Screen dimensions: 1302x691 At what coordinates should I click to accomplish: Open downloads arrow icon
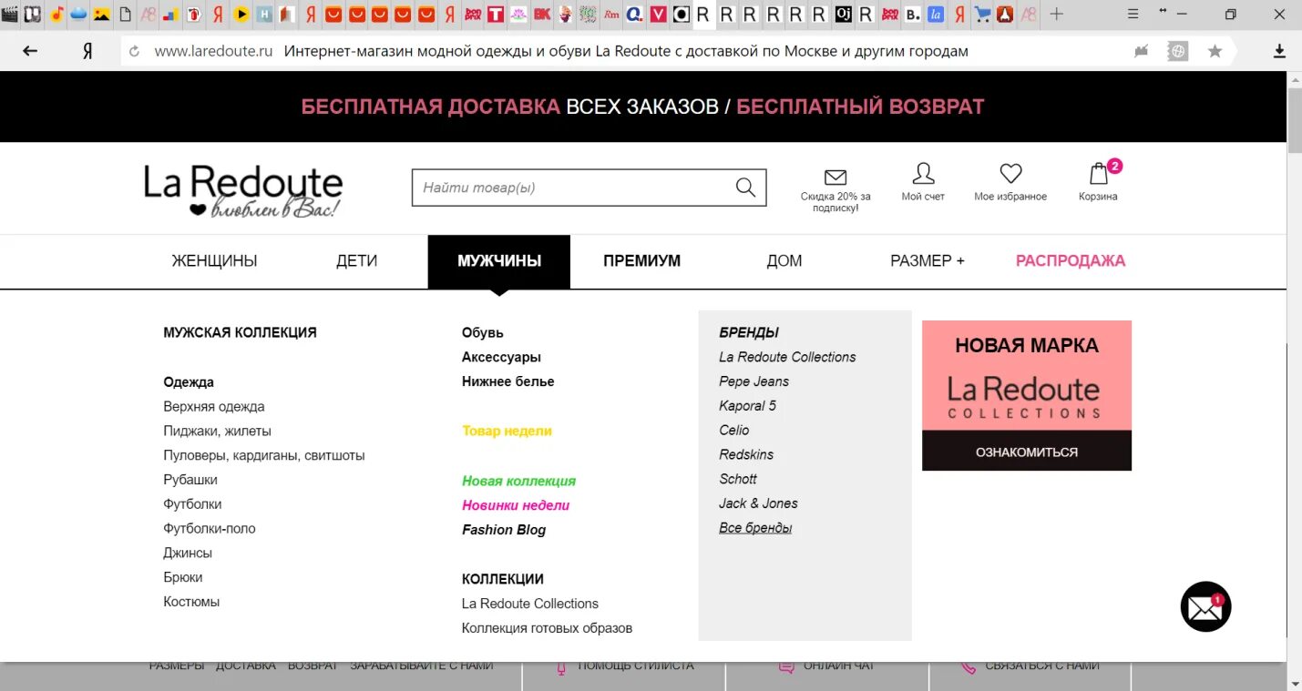(x=1279, y=52)
